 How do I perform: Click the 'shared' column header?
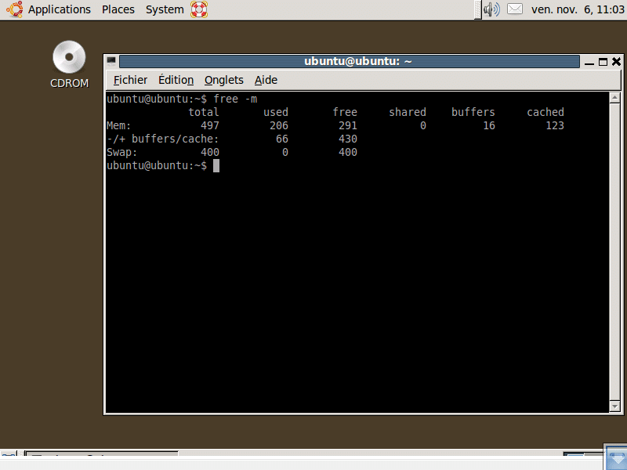coord(408,112)
